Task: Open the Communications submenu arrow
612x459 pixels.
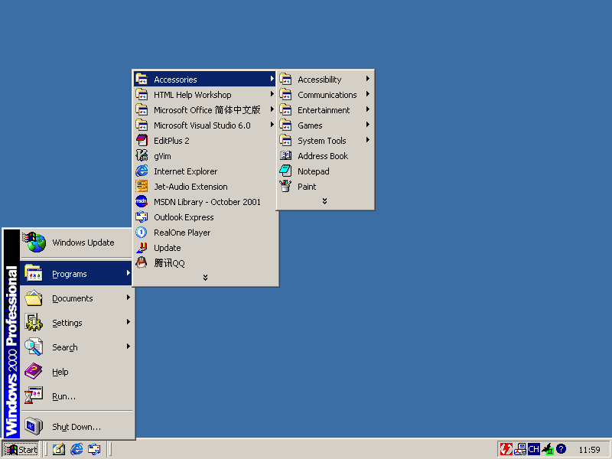Action: [368, 94]
